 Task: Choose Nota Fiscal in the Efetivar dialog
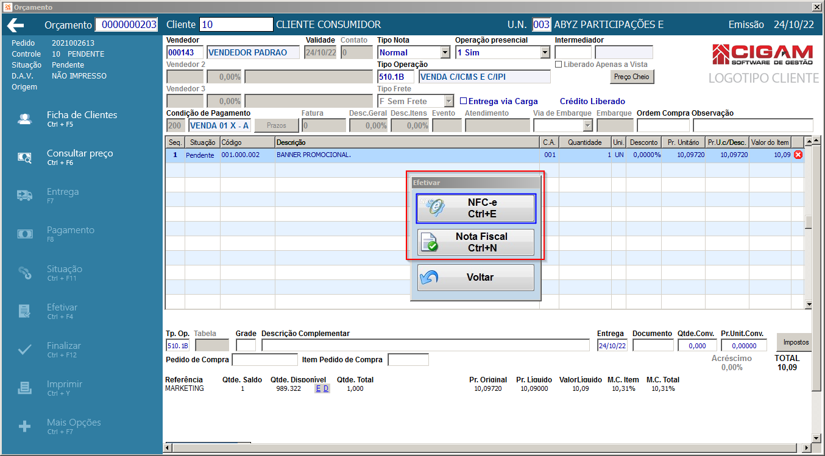pyautogui.click(x=476, y=242)
